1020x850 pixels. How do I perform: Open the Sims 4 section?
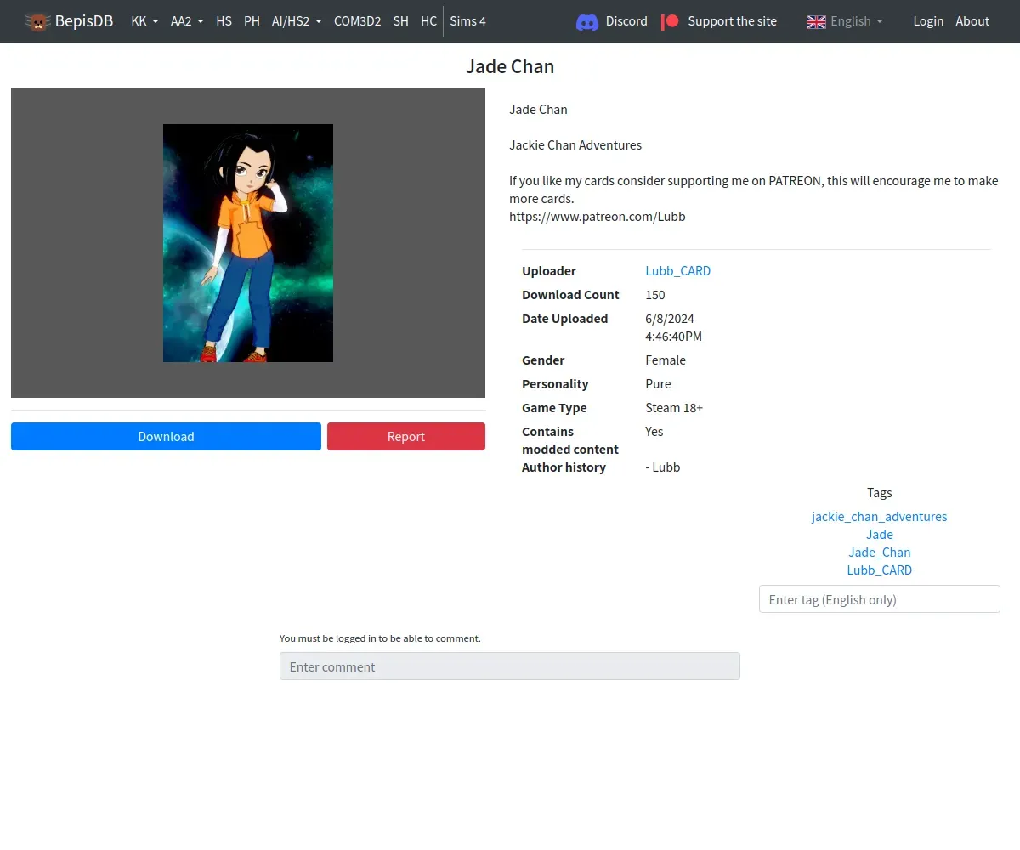click(x=467, y=21)
